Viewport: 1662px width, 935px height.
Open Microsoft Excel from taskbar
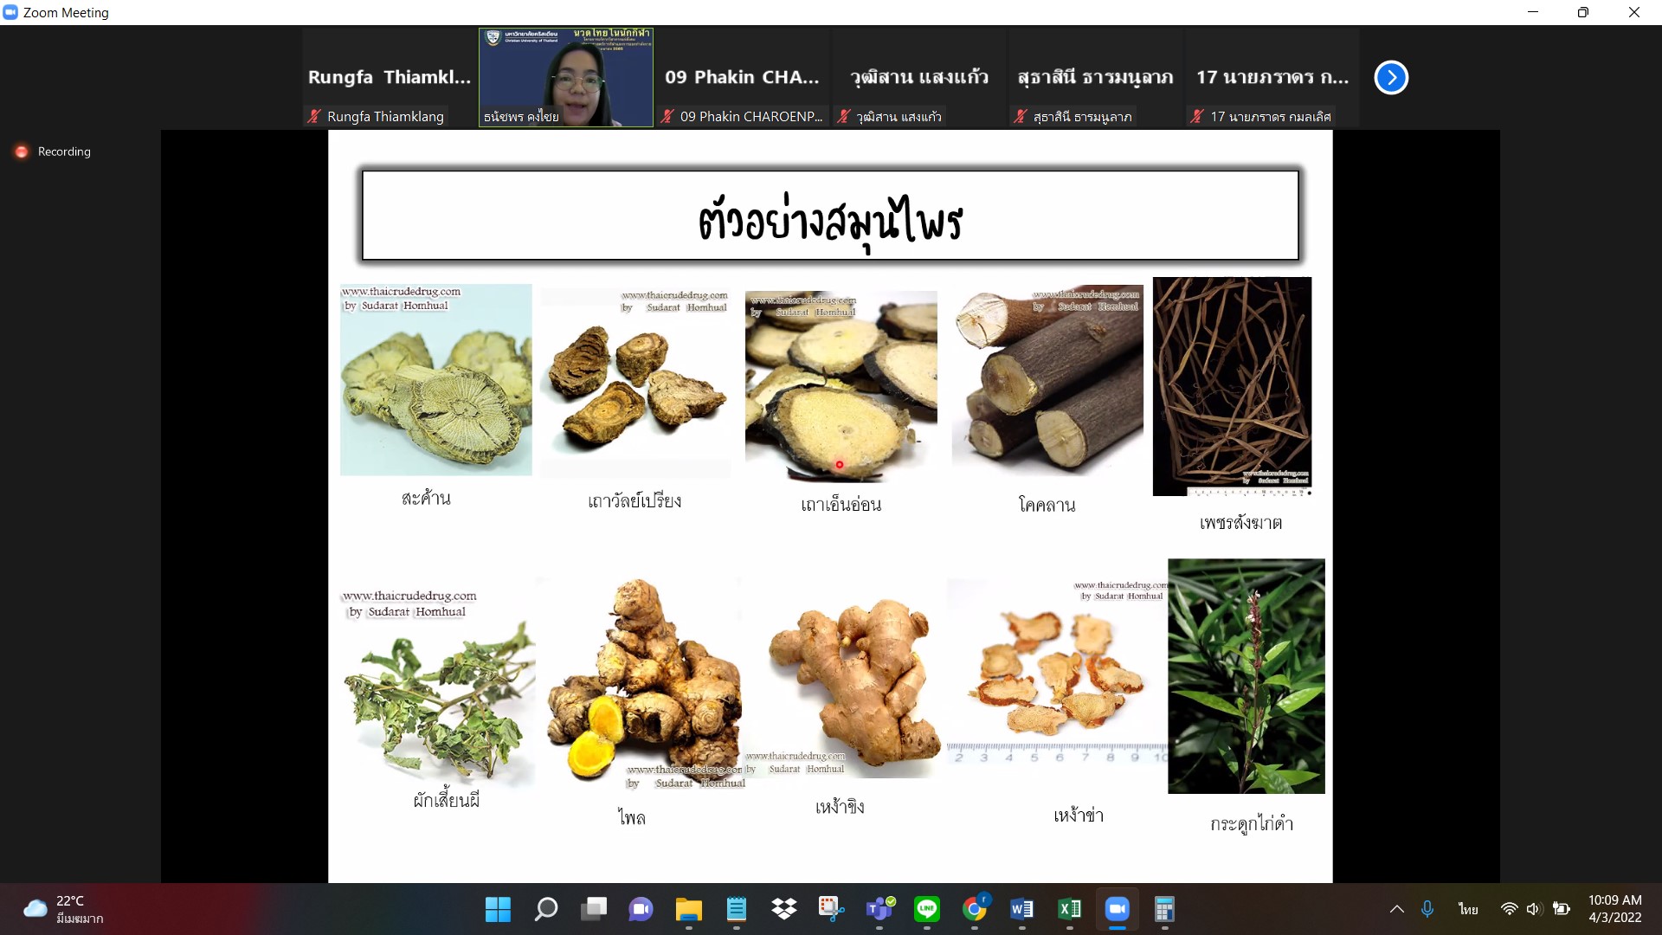(1070, 909)
